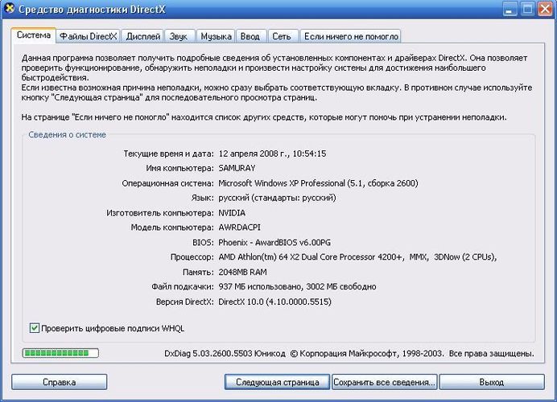The image size is (557, 402).
Task: Click the Текущие время и дата label
Action: pyautogui.click(x=169, y=154)
